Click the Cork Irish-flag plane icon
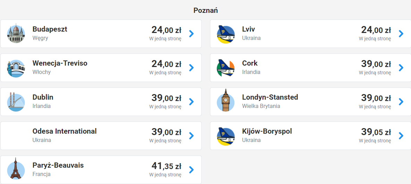This screenshot has height=184, width=411. coord(226,68)
